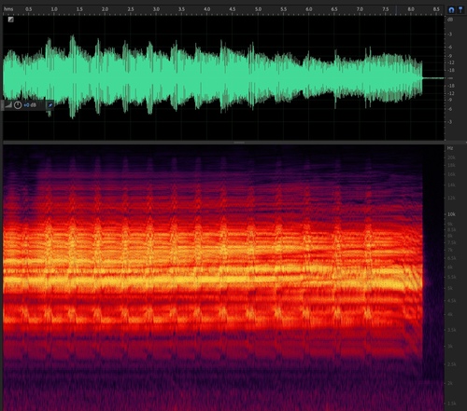Click the 20k mark on the frequency scale
The height and width of the screenshot is (411, 467).
[x=451, y=158]
